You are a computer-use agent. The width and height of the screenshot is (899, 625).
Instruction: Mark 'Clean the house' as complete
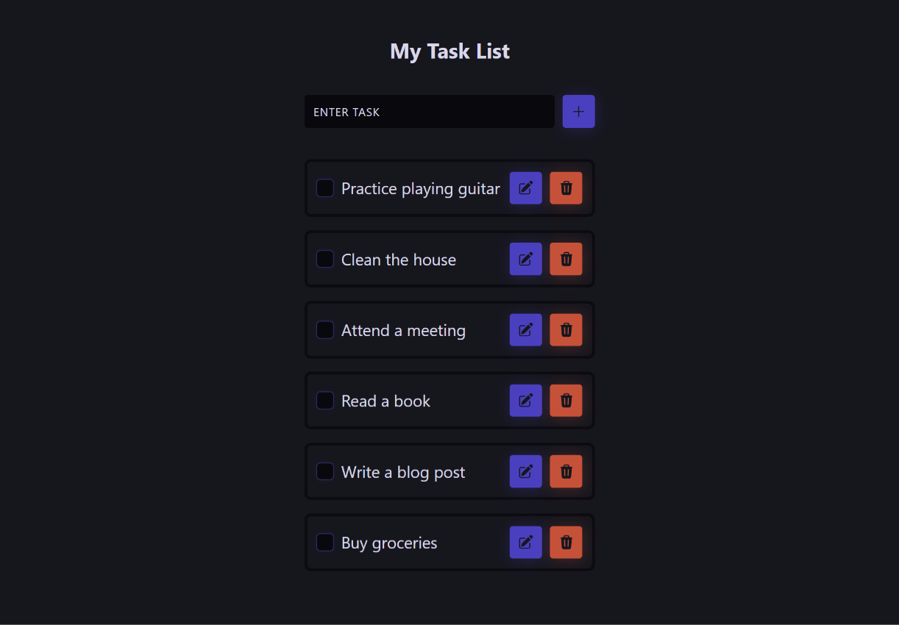(x=325, y=259)
